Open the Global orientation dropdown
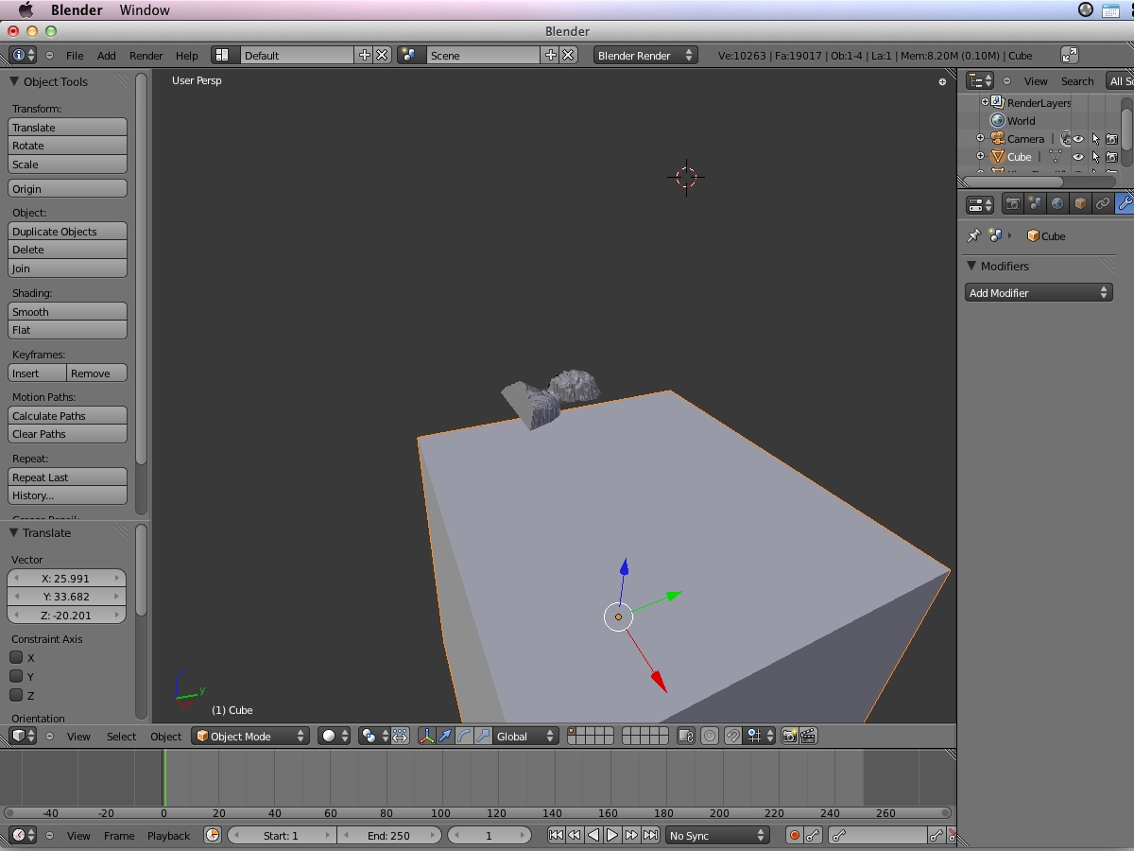Screen dimensions: 1134x851 coord(525,736)
